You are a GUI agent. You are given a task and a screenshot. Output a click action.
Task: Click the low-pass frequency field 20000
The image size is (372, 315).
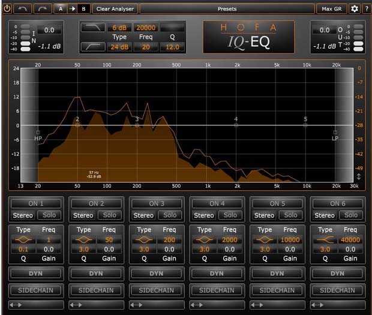pos(146,28)
